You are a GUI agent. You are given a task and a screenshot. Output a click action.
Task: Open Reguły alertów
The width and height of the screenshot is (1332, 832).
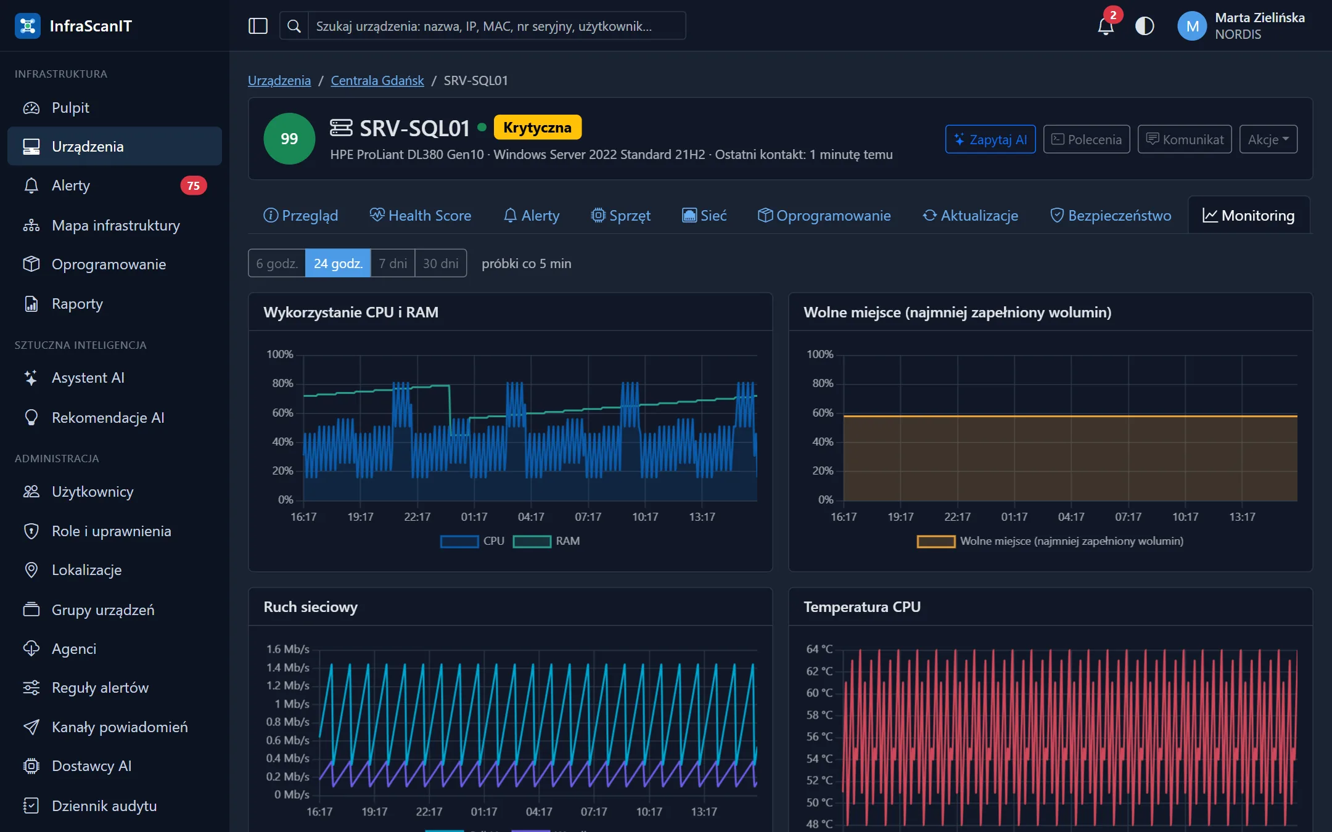click(115, 688)
